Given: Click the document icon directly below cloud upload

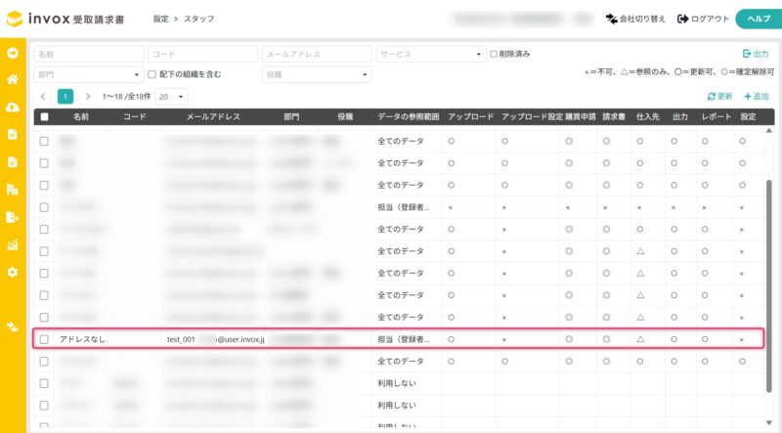Looking at the screenshot, I should click(13, 134).
